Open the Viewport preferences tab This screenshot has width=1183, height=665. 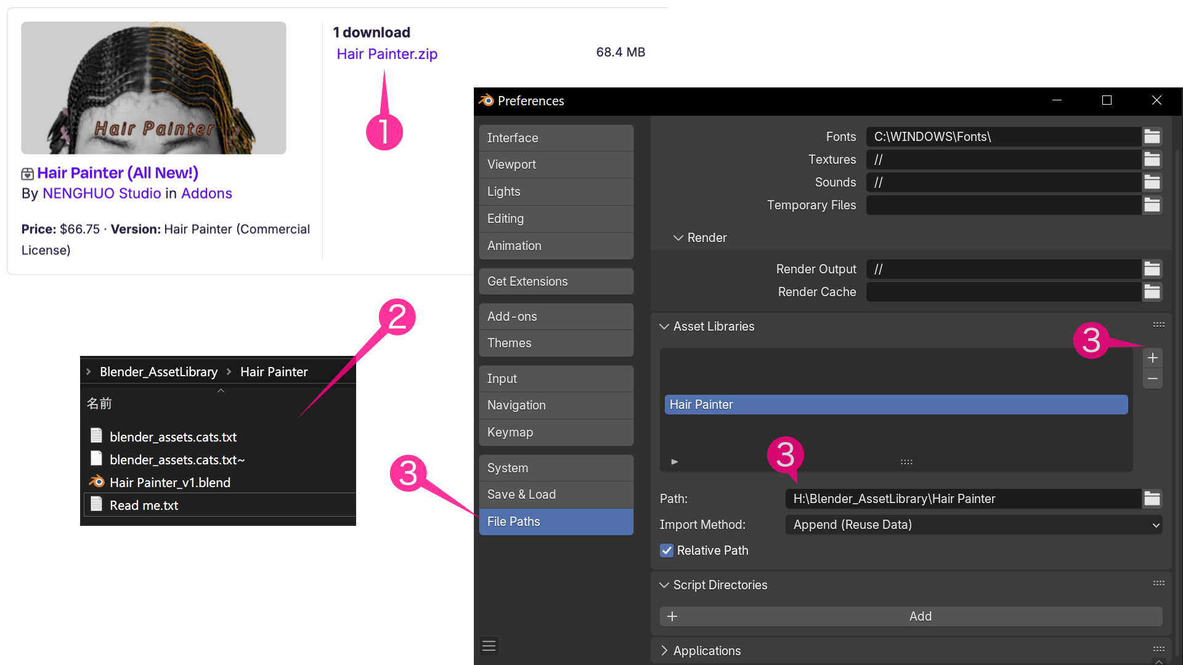(556, 164)
